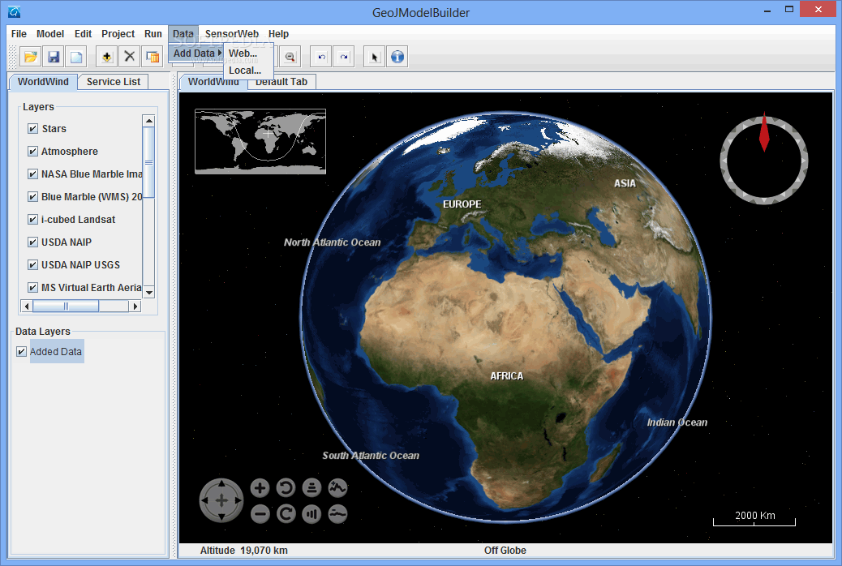Zoom out with the globe minus button

coord(260,514)
